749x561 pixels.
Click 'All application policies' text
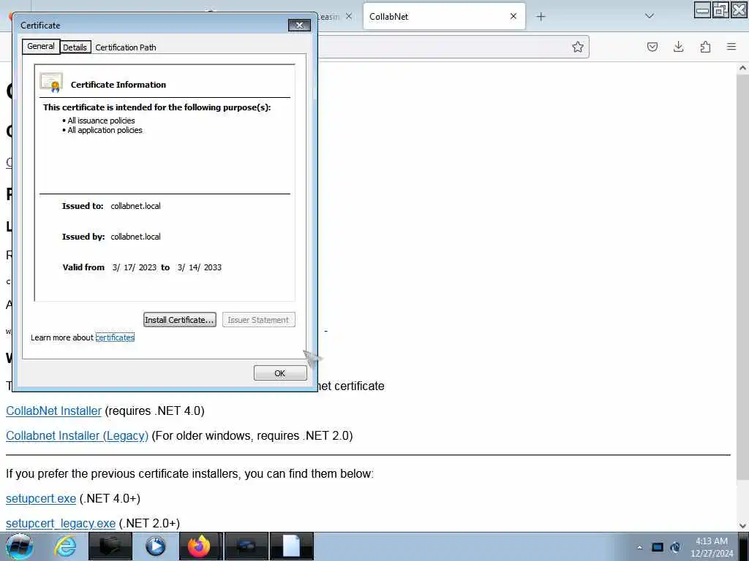pyautogui.click(x=105, y=130)
